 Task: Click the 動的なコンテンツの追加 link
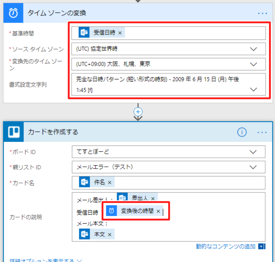tap(226, 247)
